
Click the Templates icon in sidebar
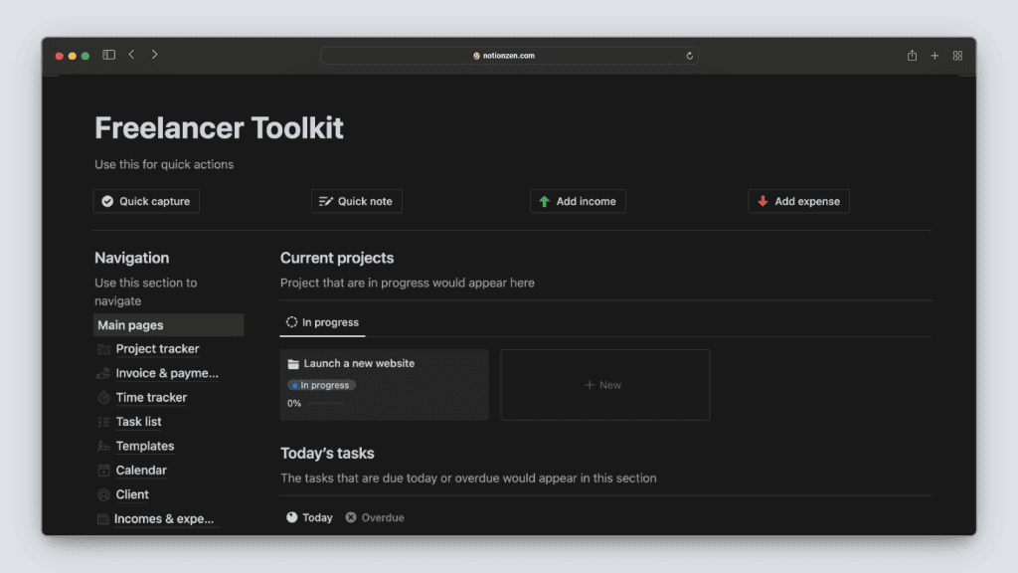(x=103, y=447)
